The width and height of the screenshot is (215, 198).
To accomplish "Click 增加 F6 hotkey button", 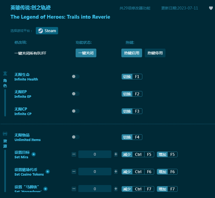I will (x=167, y=172).
